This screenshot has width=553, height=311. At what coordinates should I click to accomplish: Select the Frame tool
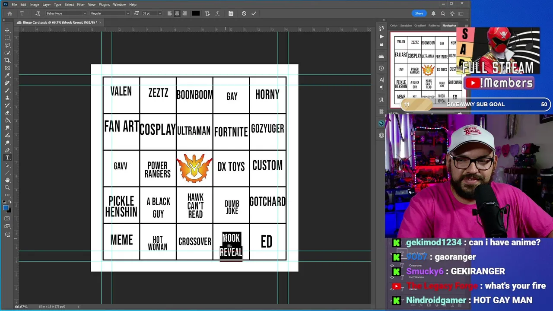[7, 68]
